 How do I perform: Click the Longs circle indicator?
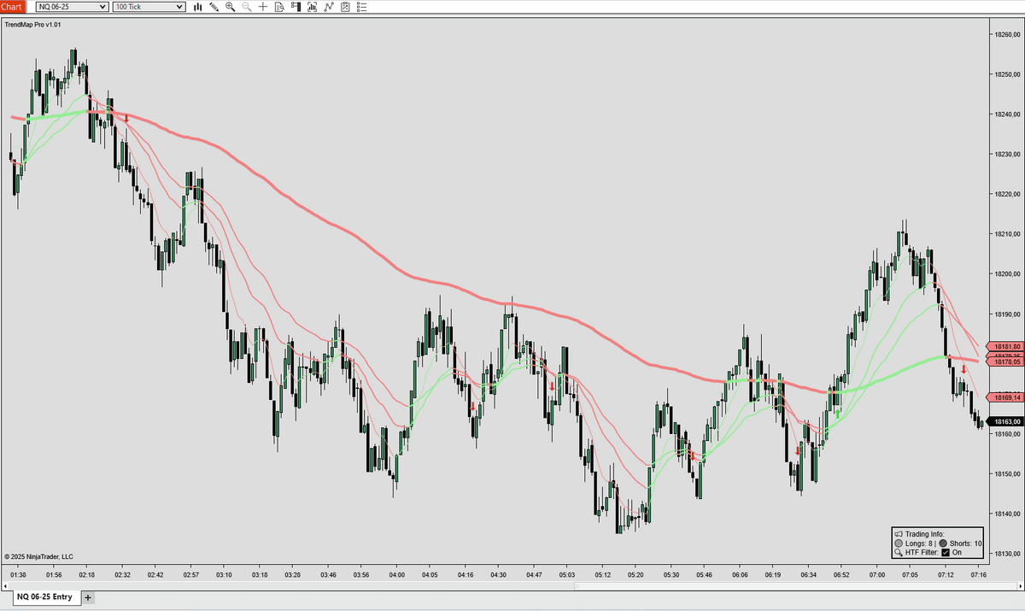tap(899, 543)
